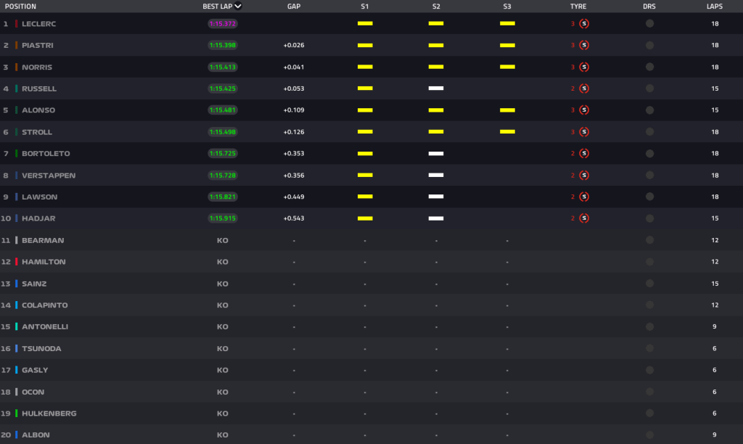743x444 pixels.
Task: Select the BORTOLETO driver name
Action: [x=46, y=154]
